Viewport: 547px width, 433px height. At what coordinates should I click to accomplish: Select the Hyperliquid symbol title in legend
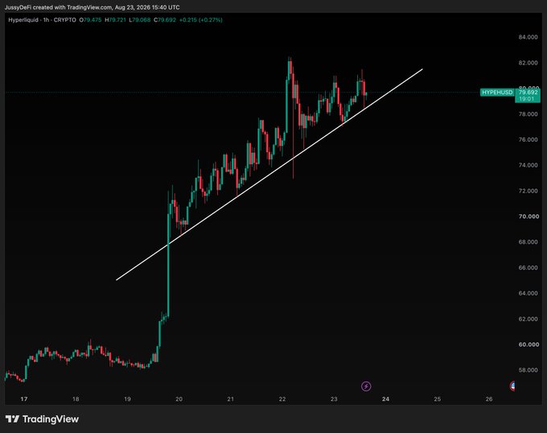[23, 20]
